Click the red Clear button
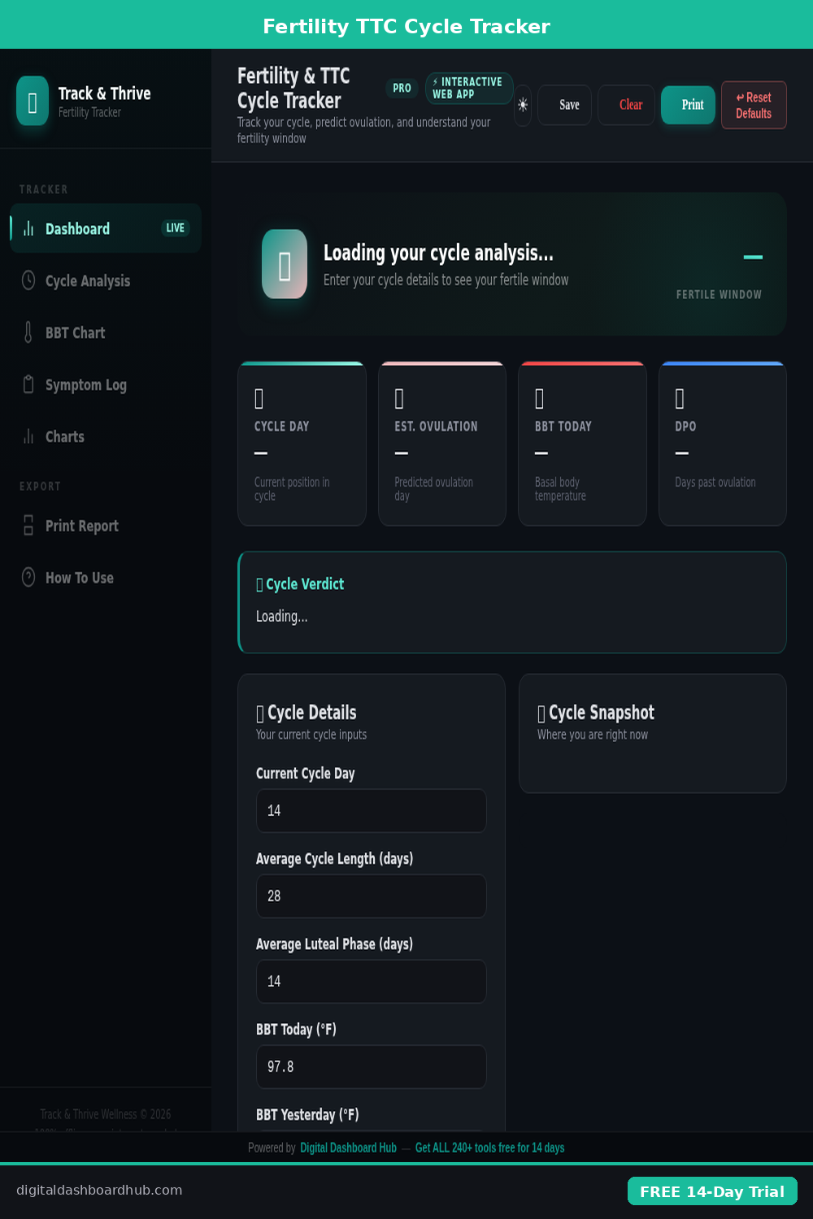813x1219 pixels. (x=630, y=105)
